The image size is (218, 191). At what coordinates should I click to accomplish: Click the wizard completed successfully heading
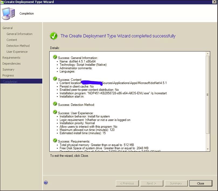coord(118,36)
